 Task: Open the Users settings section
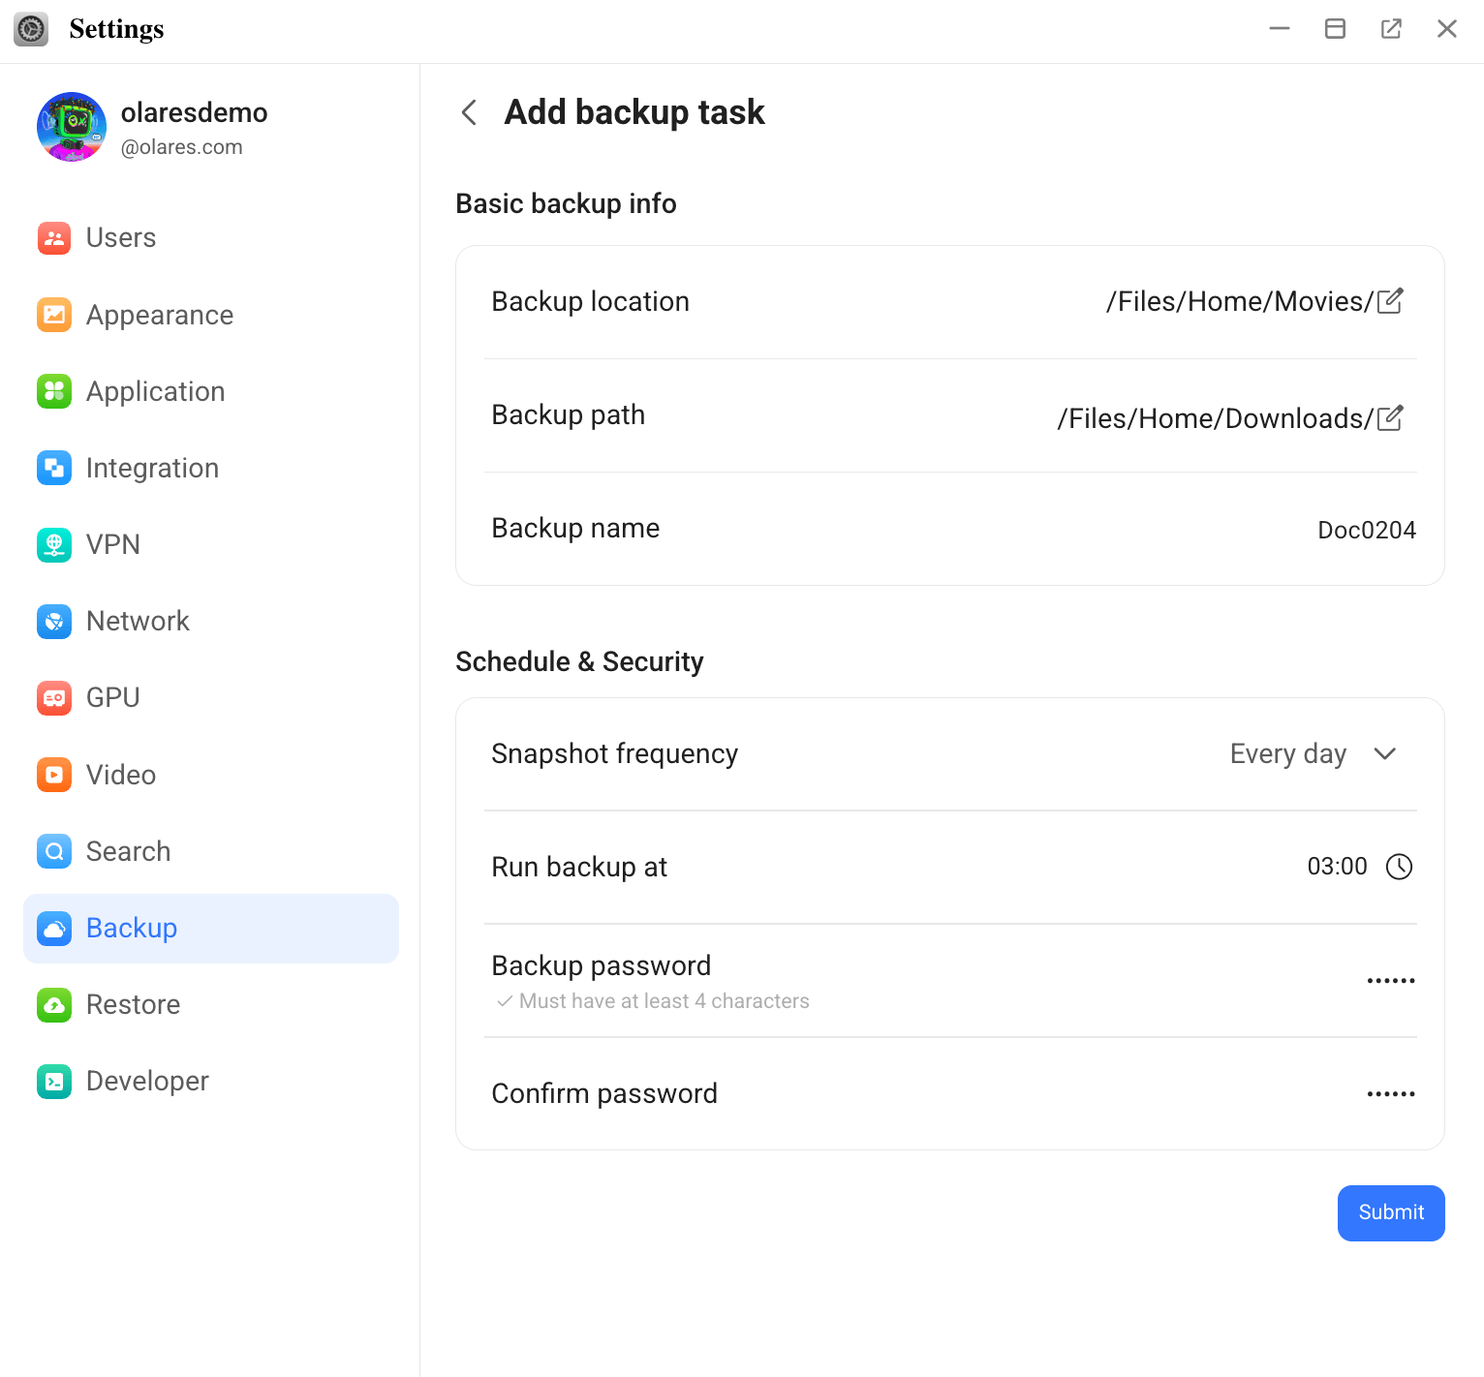[54, 238]
